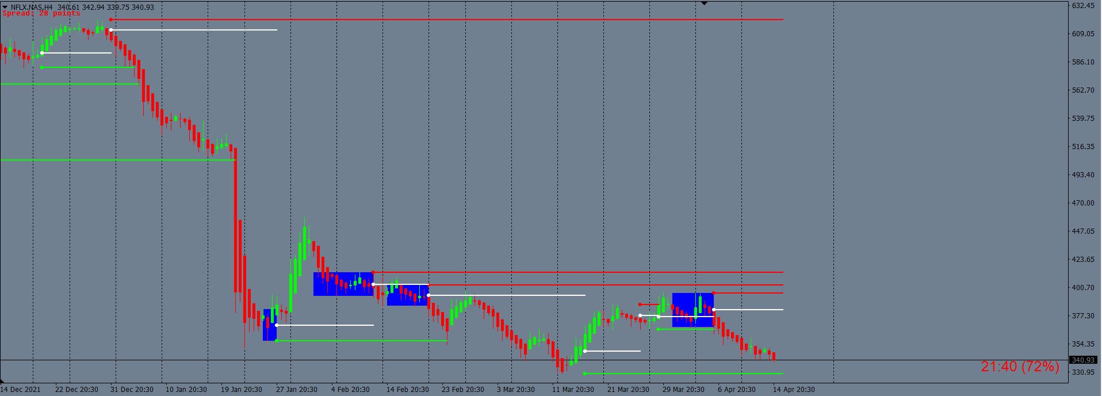This screenshot has width=1102, height=396.
Task: Click the 330.95 price scale label
Action: (1083, 372)
